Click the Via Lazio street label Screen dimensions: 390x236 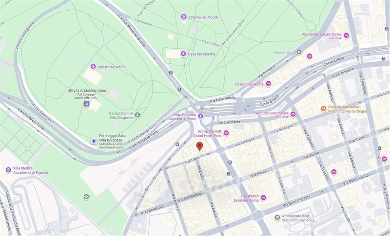[193, 160]
